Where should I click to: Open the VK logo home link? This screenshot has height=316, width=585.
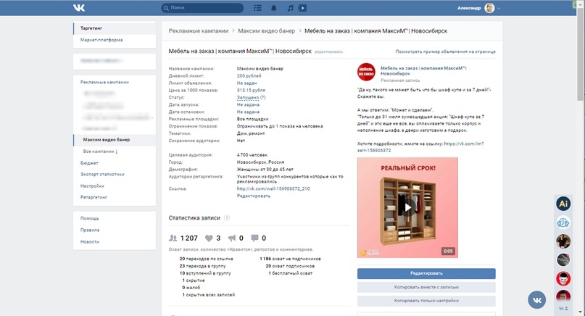point(79,8)
